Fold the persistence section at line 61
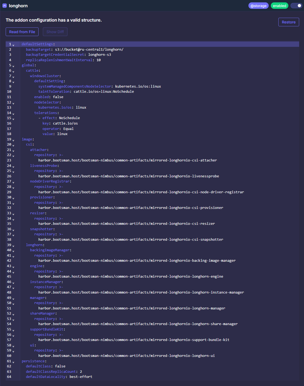304x386 pixels. click(x=13, y=362)
